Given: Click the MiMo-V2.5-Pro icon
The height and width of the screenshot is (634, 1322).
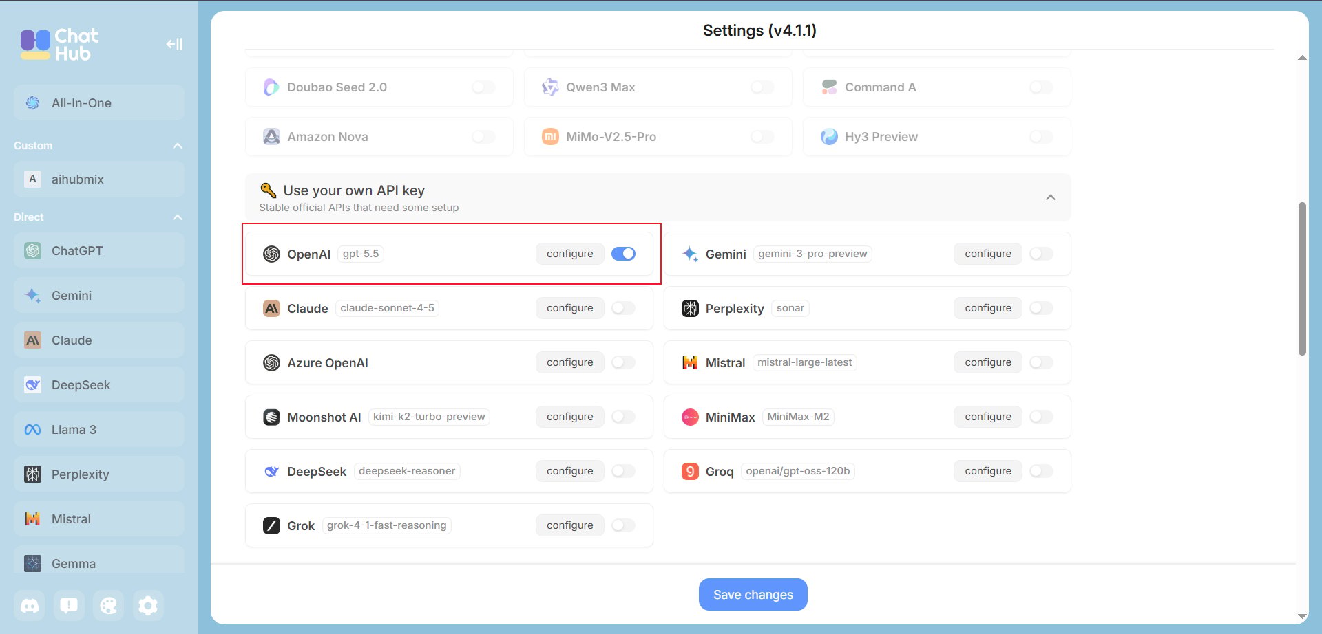Looking at the screenshot, I should point(550,137).
